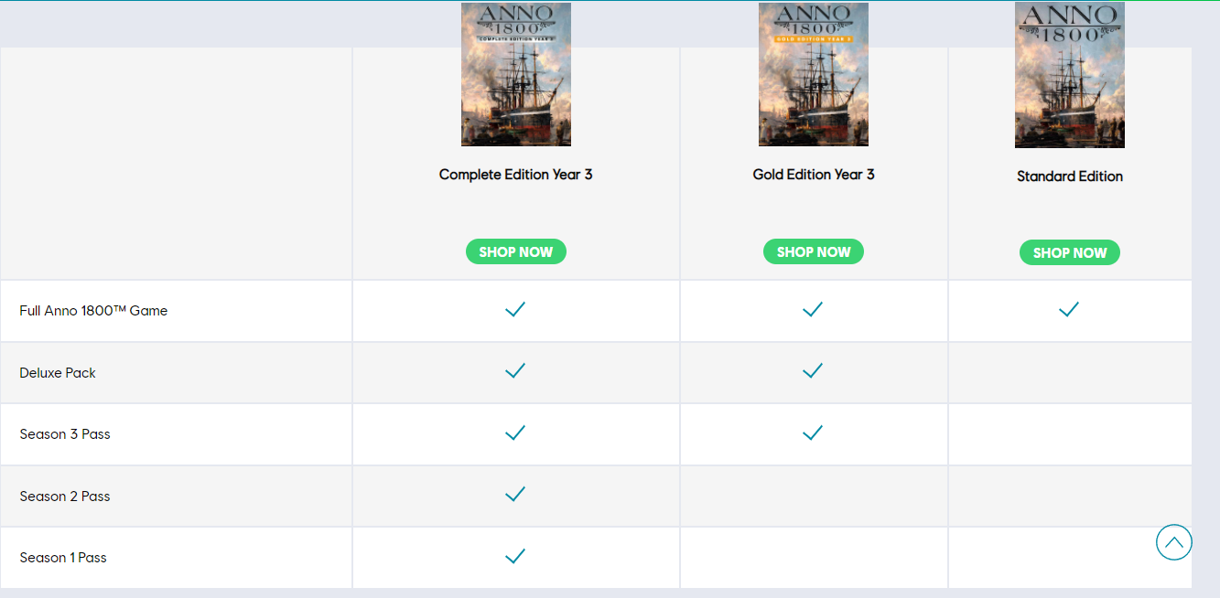Click the Season 3 Pass row label
This screenshot has height=598, width=1220.
(x=65, y=434)
